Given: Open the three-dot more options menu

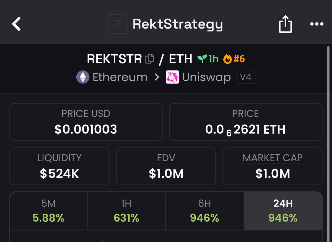Looking at the screenshot, I should [x=317, y=24].
